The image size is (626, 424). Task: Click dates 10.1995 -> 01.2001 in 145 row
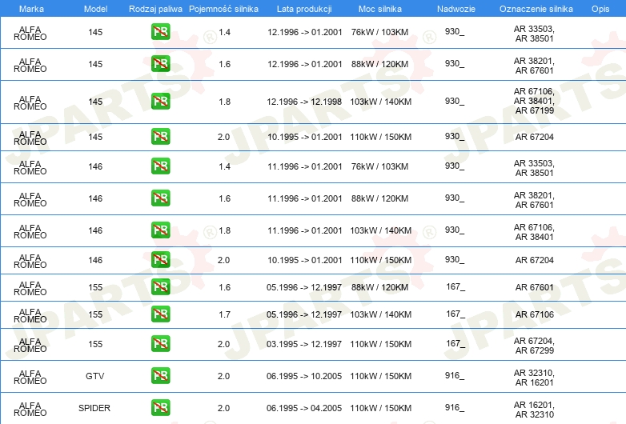click(x=305, y=137)
